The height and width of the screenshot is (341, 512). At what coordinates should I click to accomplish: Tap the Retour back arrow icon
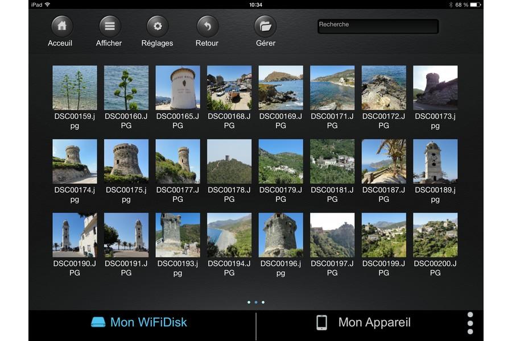tap(208, 26)
